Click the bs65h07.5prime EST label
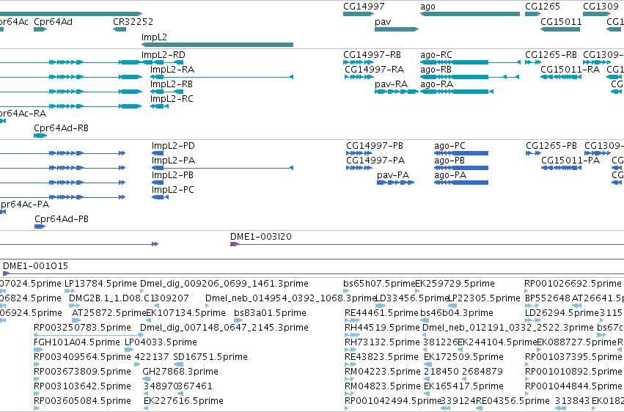The width and height of the screenshot is (624, 412). coord(379,284)
